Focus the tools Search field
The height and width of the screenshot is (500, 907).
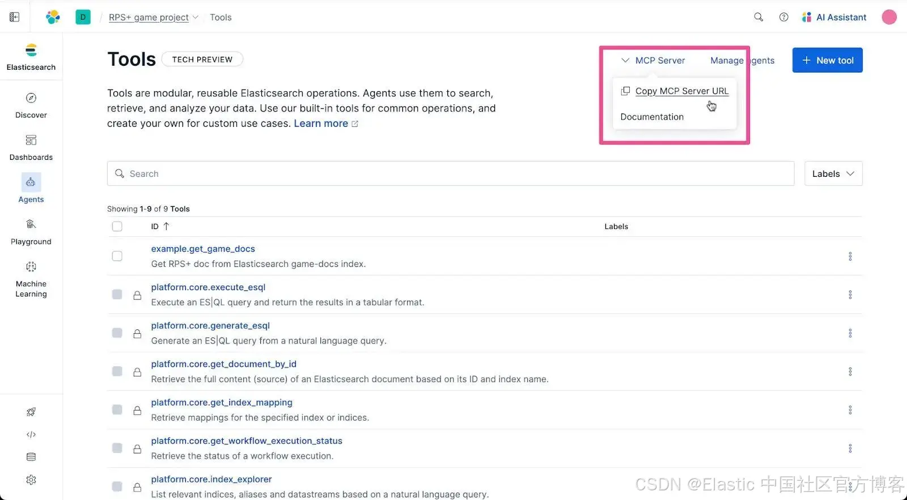(451, 173)
